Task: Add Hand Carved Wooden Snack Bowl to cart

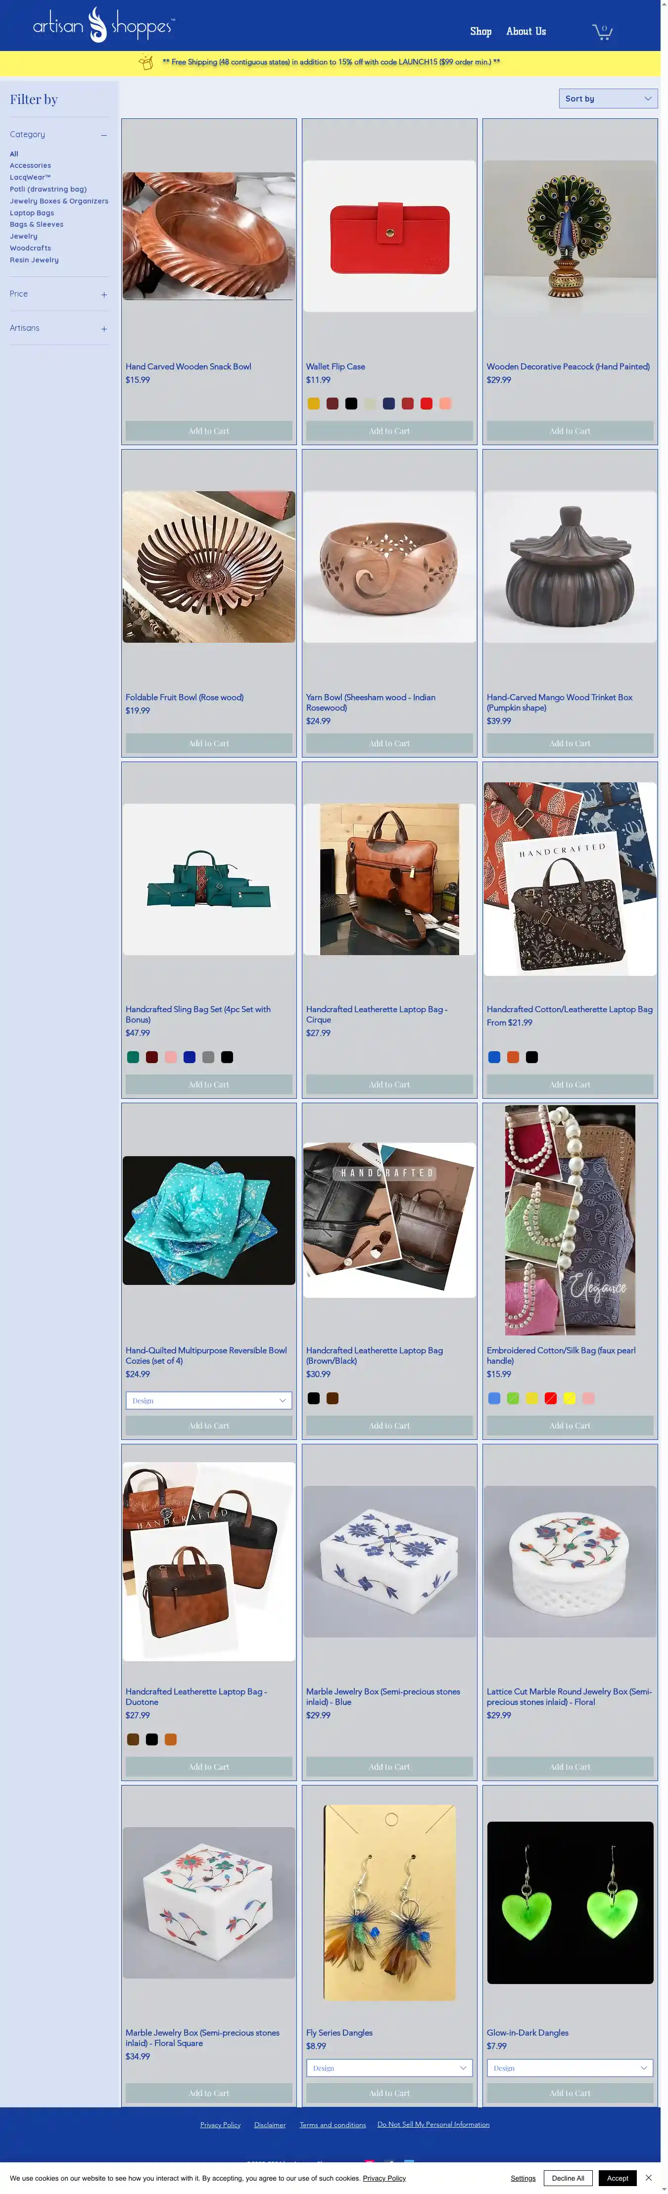Action: [x=208, y=431]
